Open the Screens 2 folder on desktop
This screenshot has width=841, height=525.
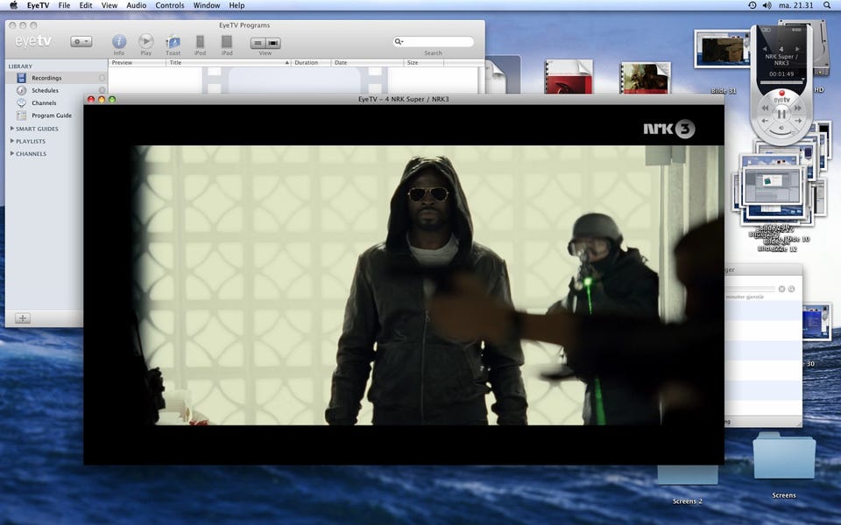[x=687, y=475]
